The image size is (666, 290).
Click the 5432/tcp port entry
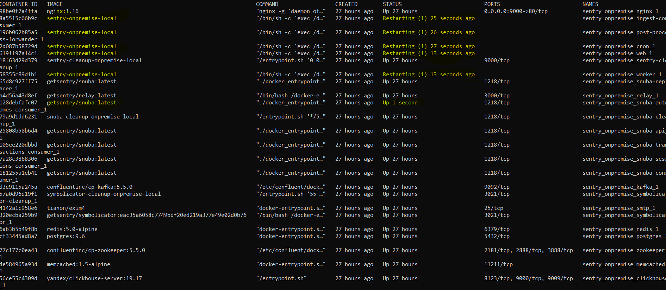click(497, 236)
